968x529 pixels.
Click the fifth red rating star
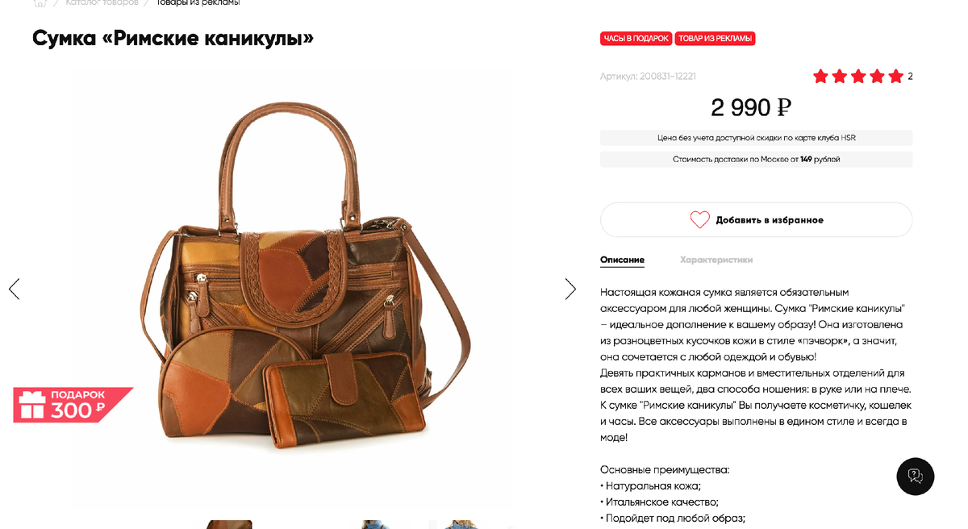pyautogui.click(x=896, y=77)
